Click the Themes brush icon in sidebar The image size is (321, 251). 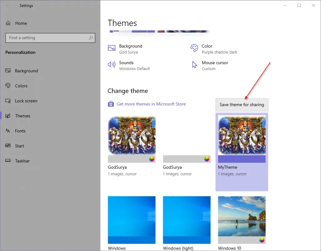point(8,116)
